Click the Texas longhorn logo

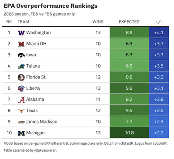[21, 111]
